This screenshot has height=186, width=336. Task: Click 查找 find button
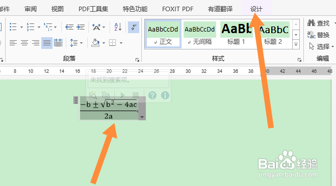[x=319, y=23]
